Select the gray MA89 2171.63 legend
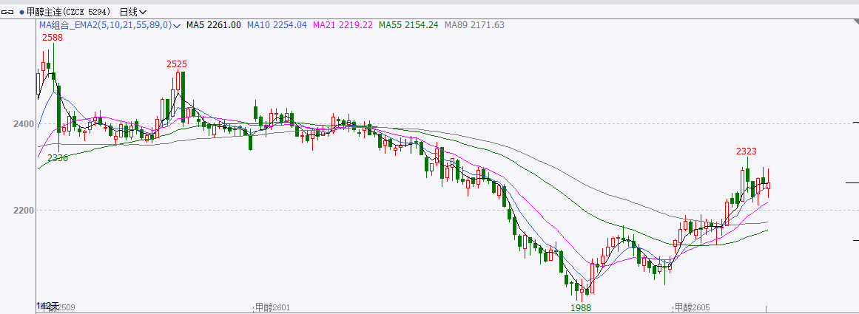Image resolution: width=859 pixels, height=314 pixels. point(474,25)
